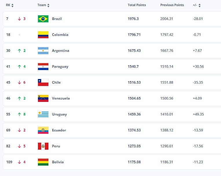Click the Bolivia flag icon
The image size is (221, 176).
click(43, 162)
